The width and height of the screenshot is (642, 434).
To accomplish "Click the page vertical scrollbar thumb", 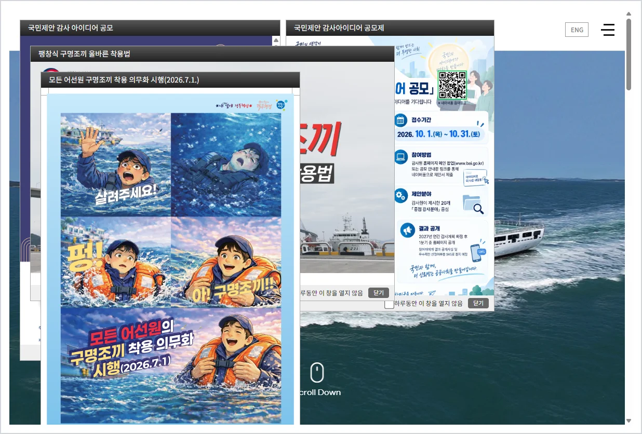I will pos(628,55).
